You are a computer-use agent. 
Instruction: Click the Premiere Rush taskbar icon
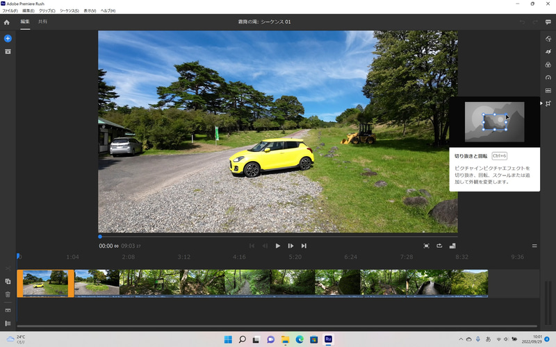328,339
